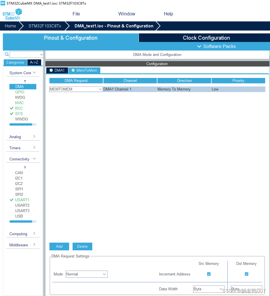
Task: Click the small up-down arrow above DMA list
Action: pos(25,81)
